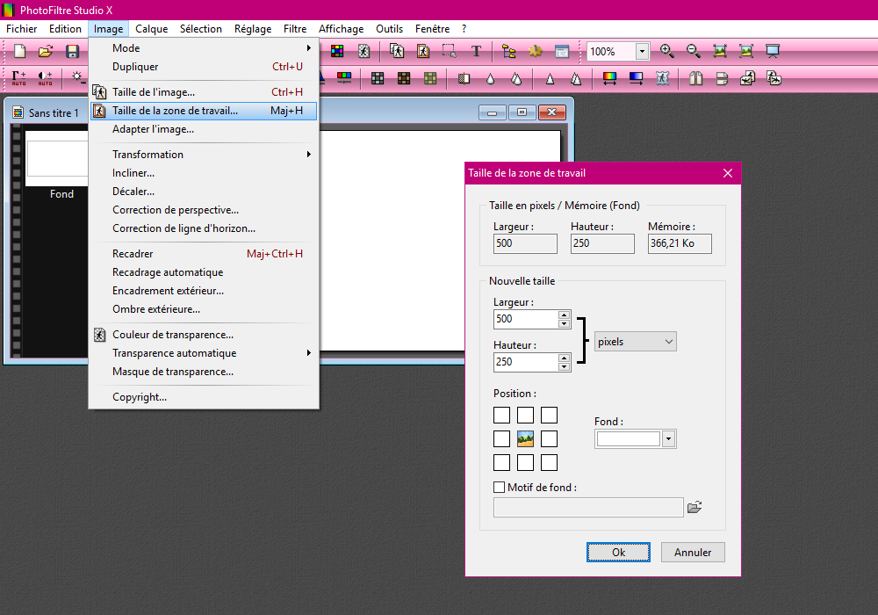
Task: Apply auto contrast icon
Action: (x=46, y=78)
